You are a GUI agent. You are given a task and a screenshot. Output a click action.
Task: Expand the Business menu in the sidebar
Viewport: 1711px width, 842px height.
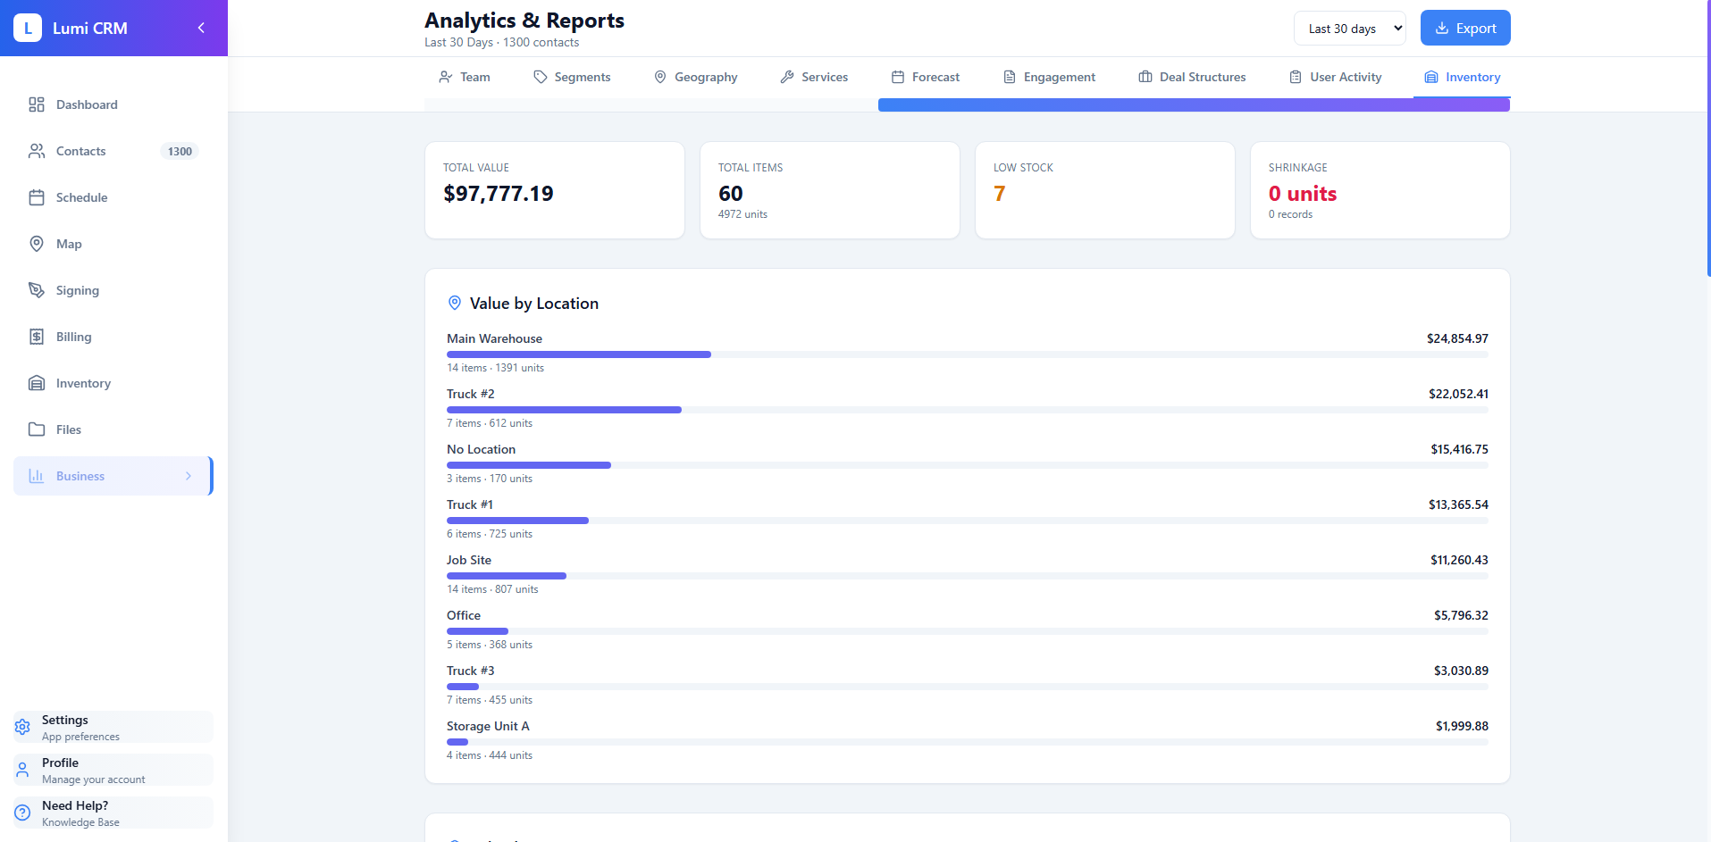112,476
